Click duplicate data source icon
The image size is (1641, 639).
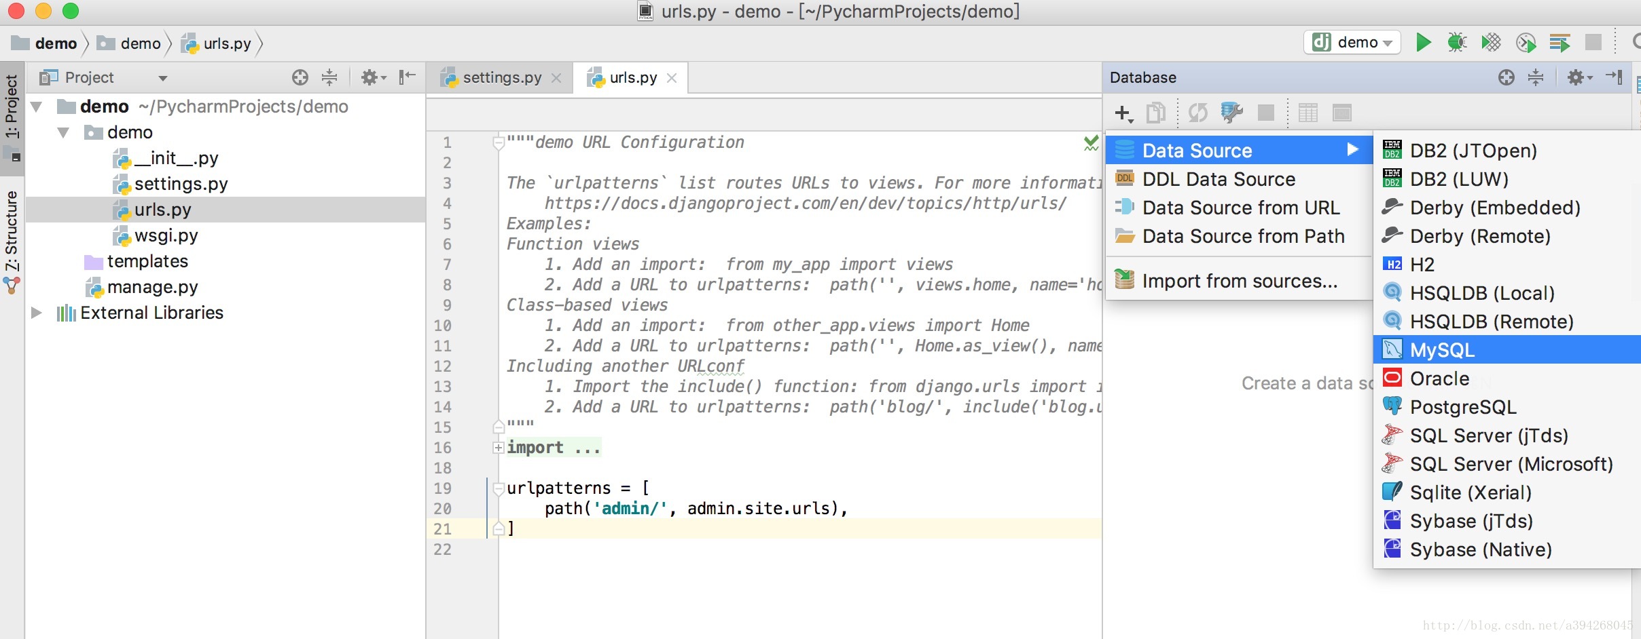click(x=1156, y=113)
